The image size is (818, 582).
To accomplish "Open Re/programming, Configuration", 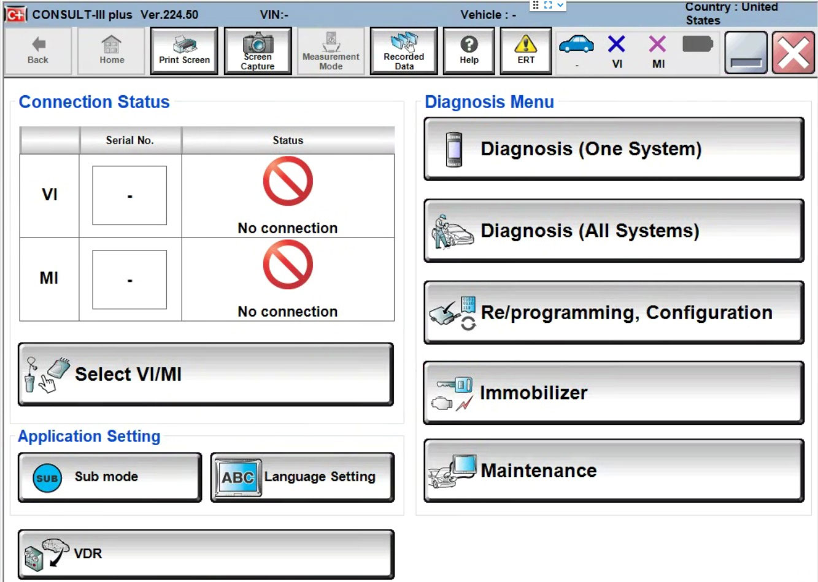I will coord(614,312).
